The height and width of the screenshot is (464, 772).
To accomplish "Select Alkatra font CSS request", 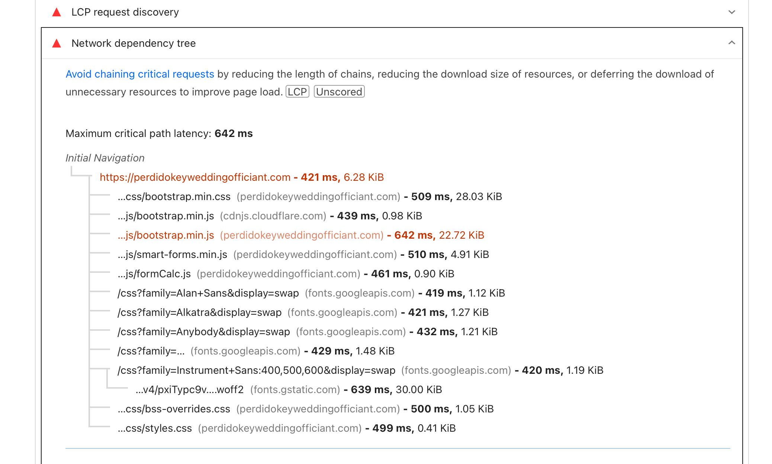I will click(199, 313).
